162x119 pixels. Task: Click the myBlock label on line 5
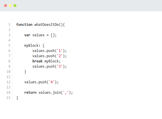[31, 46]
